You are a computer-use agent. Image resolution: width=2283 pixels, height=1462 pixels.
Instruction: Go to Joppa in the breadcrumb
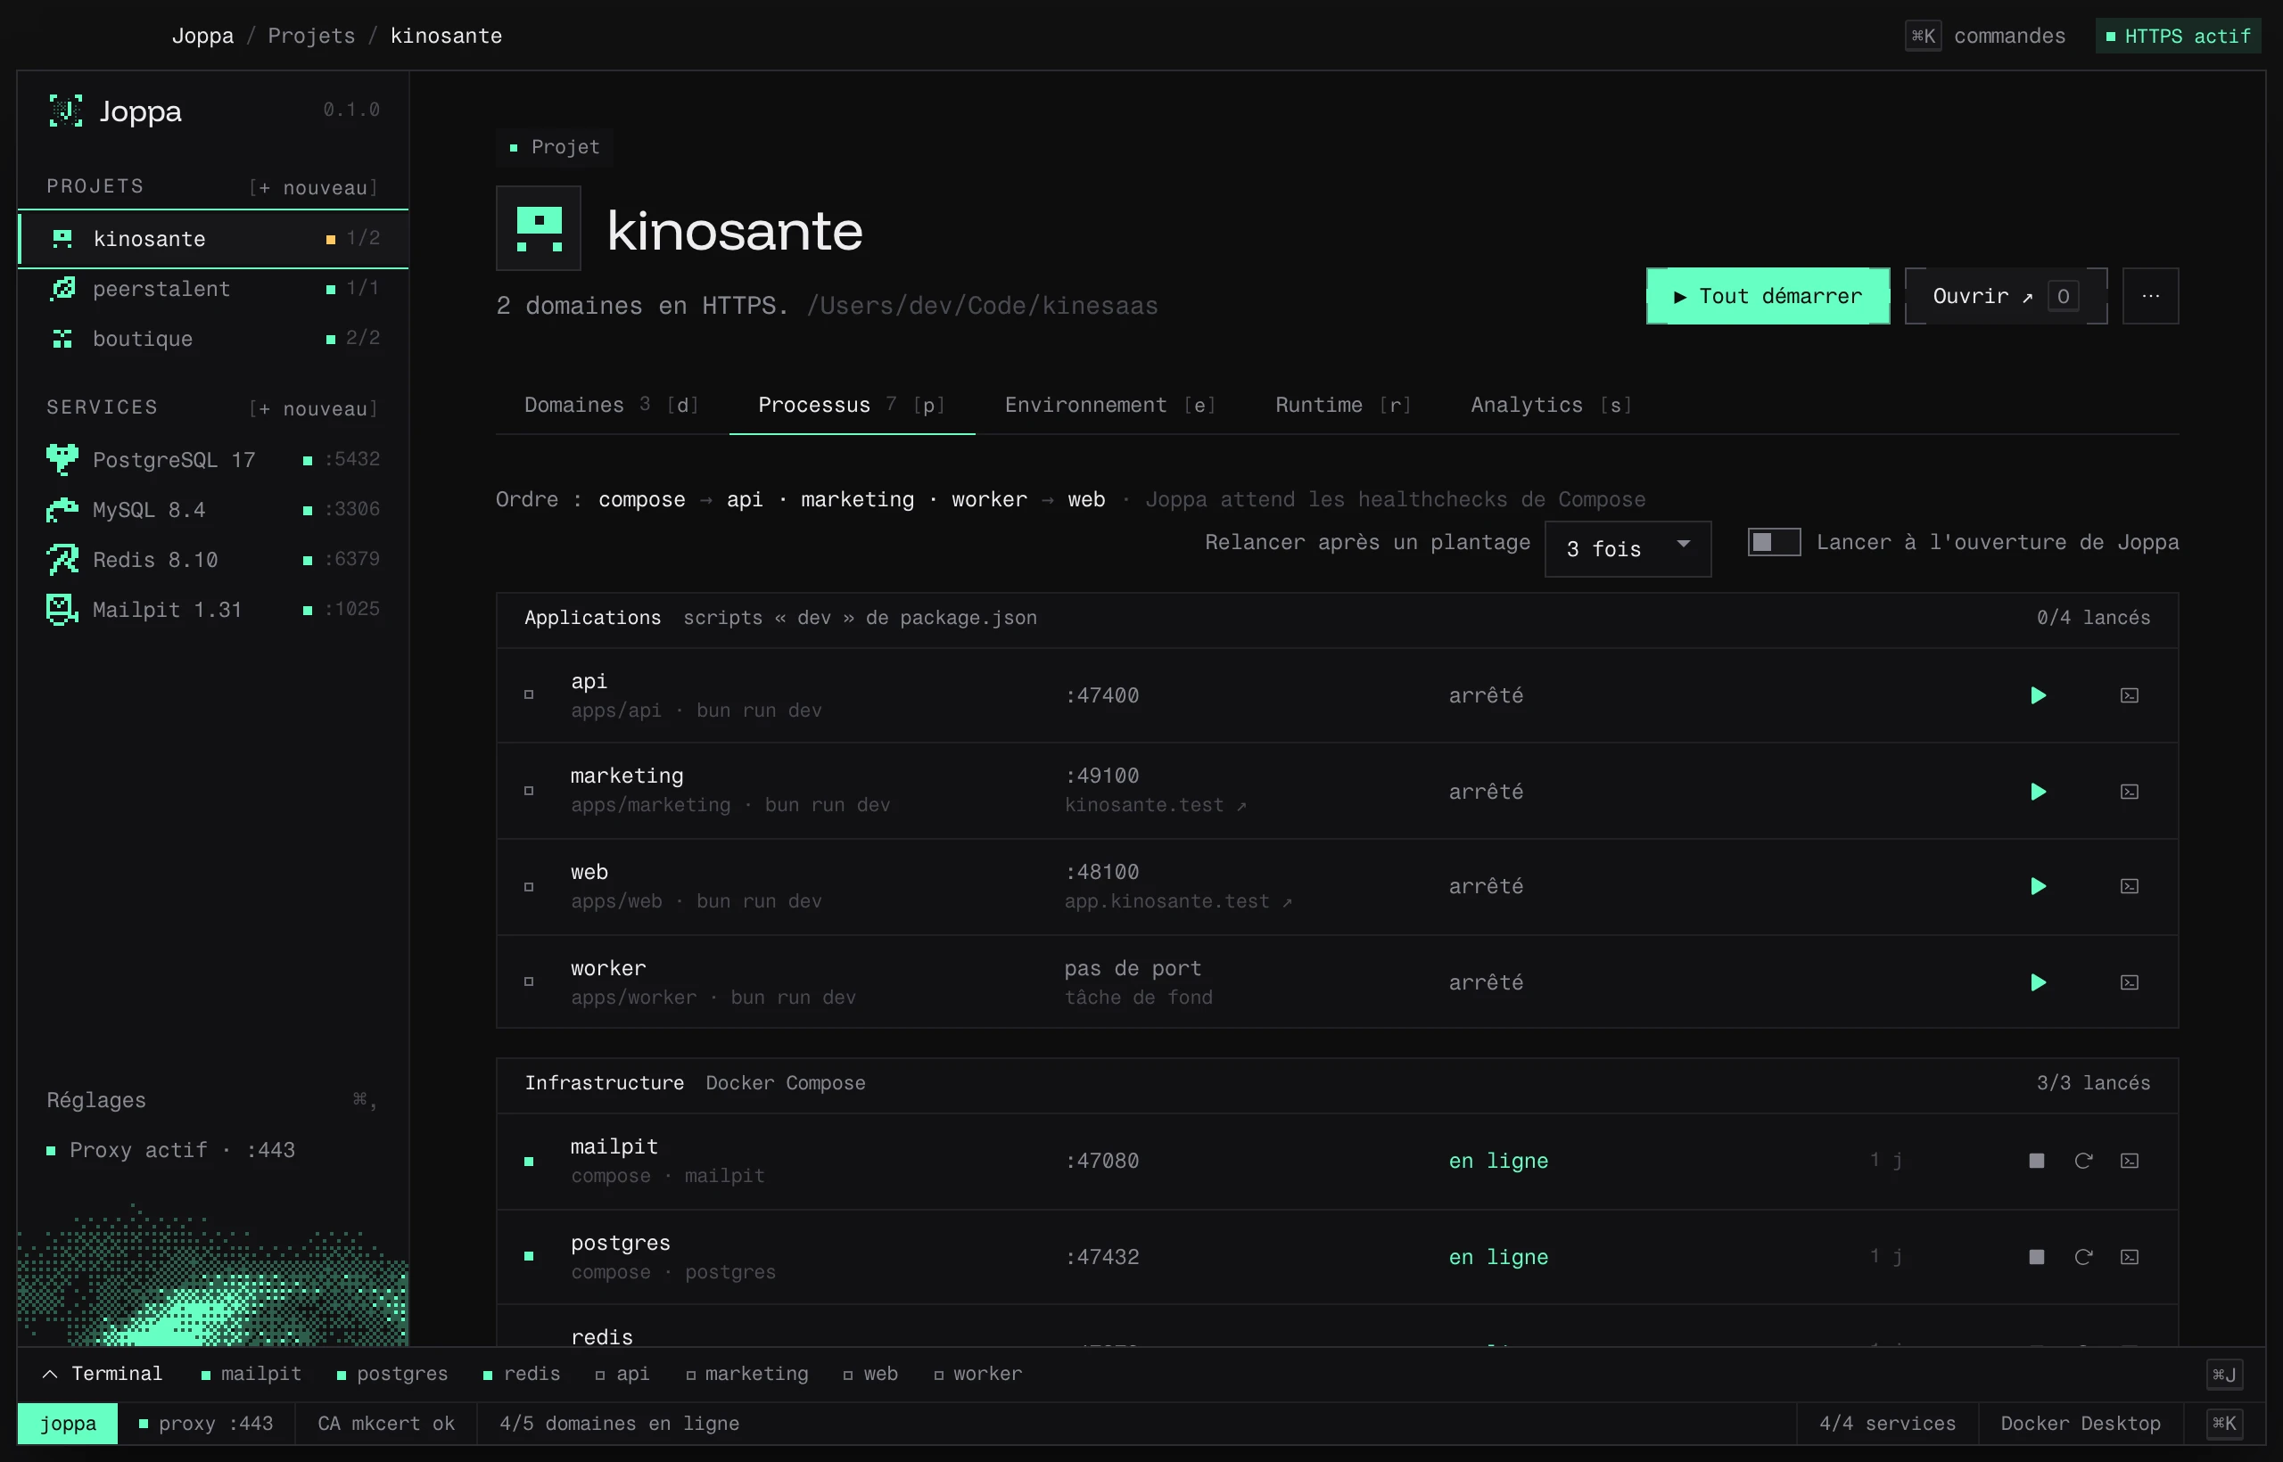(x=202, y=36)
